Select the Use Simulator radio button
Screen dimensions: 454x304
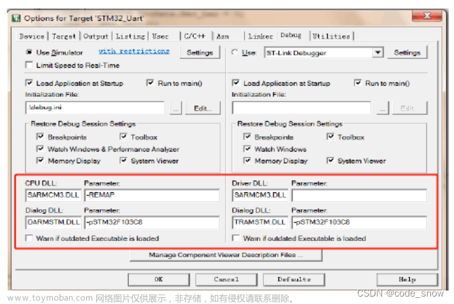(x=29, y=52)
